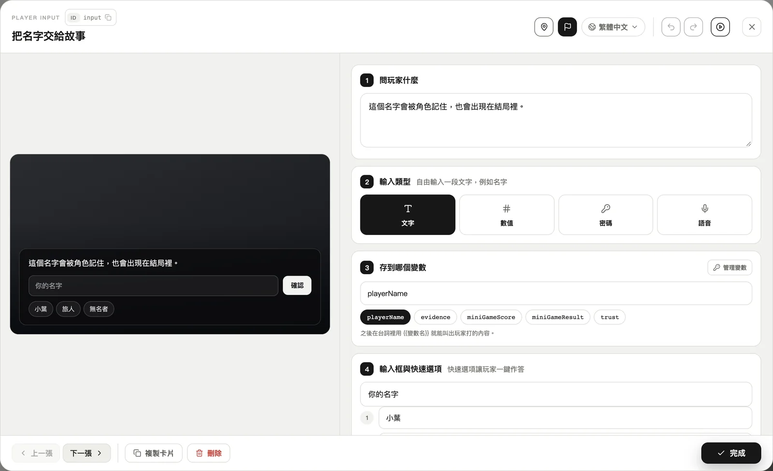This screenshot has height=471, width=773.
Task: Choose the playerName variable chip
Action: tap(385, 317)
